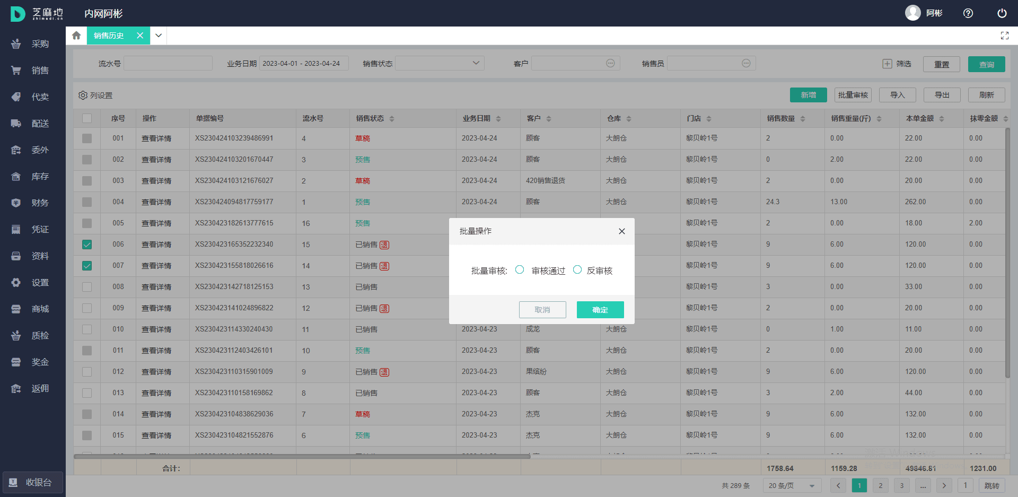Open the 收银台 cashier icon

pos(13,482)
